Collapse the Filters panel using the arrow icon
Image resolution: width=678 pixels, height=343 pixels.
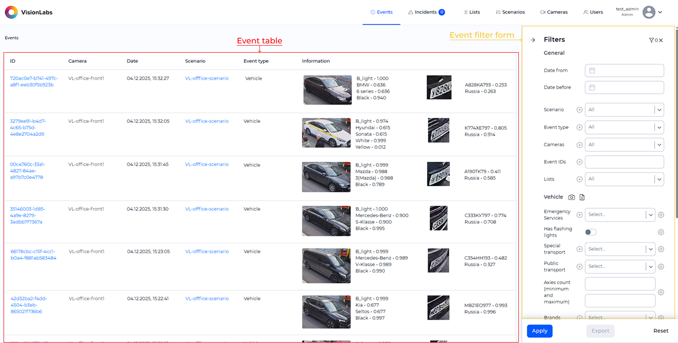click(x=532, y=39)
